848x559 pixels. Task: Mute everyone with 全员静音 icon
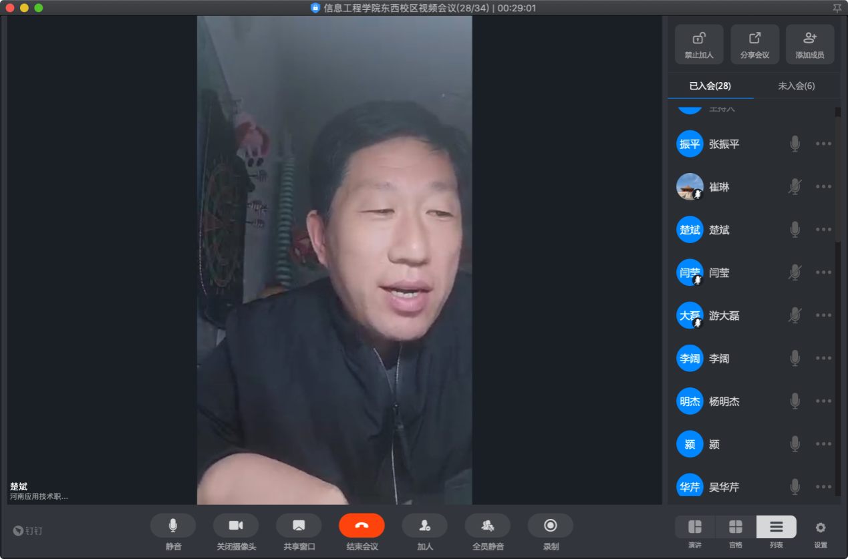[x=487, y=526]
